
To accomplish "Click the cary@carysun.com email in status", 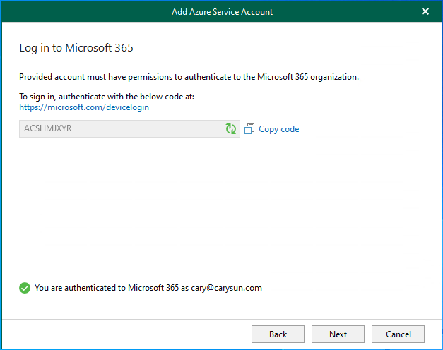I will click(x=226, y=288).
